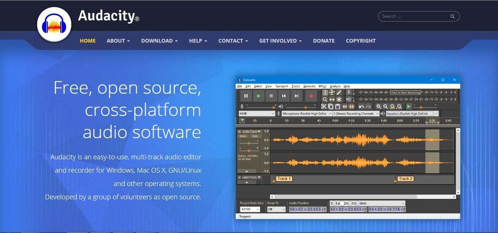Click the Redo arrow icon

click(x=369, y=107)
